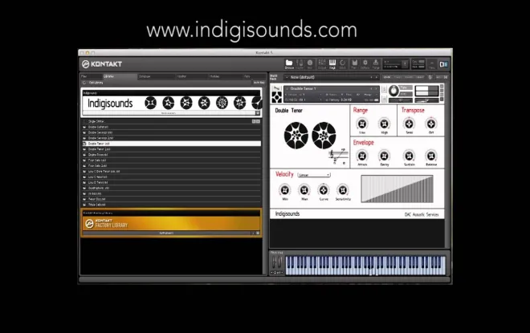Open the Velocity curve Linear dropdown
This screenshot has height=333, width=530.
(314, 175)
